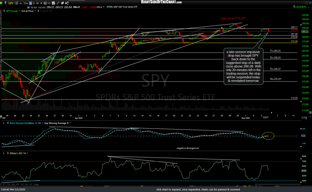Screen dimensions: 312x192
Task: Click the 1Y range button
Action: coord(4,184)
